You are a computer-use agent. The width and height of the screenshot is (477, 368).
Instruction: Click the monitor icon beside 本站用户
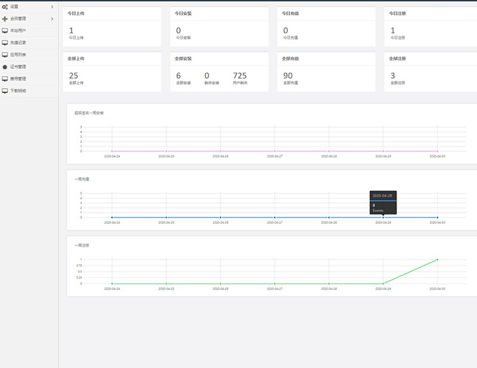coord(5,31)
